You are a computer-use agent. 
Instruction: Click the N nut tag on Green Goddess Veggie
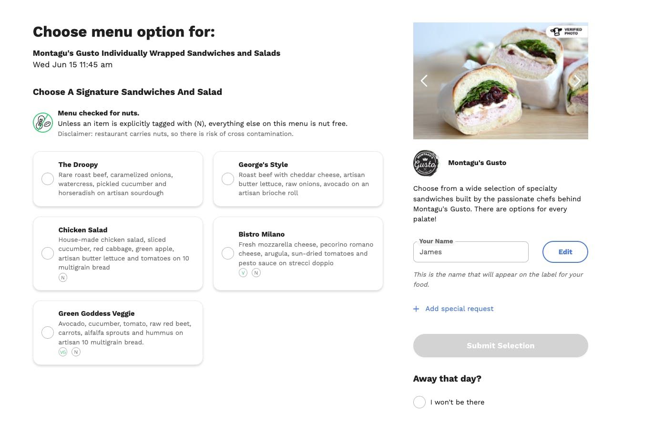[x=76, y=352]
